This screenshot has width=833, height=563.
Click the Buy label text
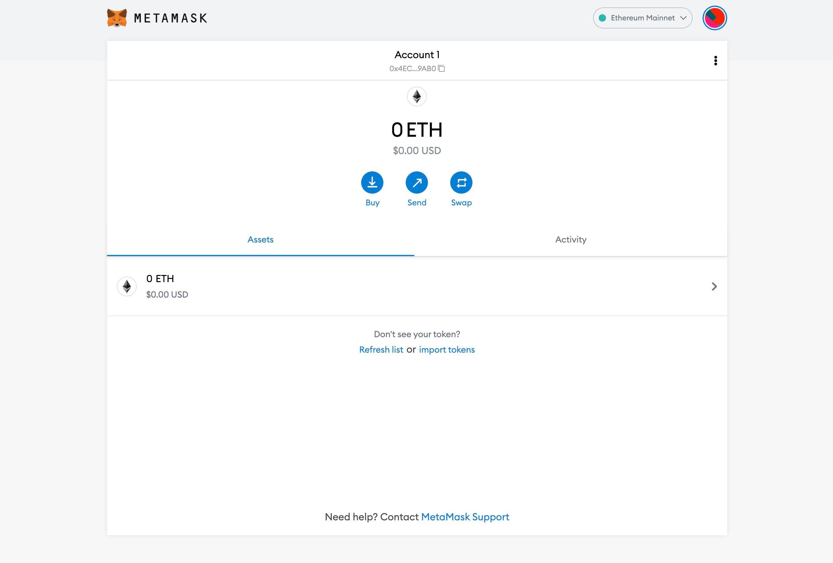point(372,203)
